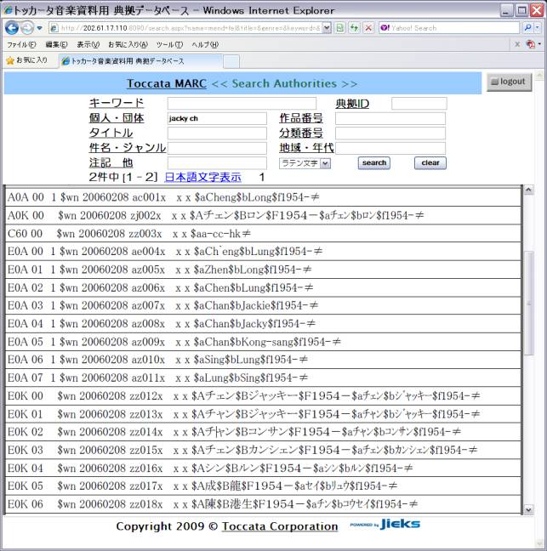Click the results list scrollbar thumb
The height and width of the screenshot is (551, 547).
528,303
